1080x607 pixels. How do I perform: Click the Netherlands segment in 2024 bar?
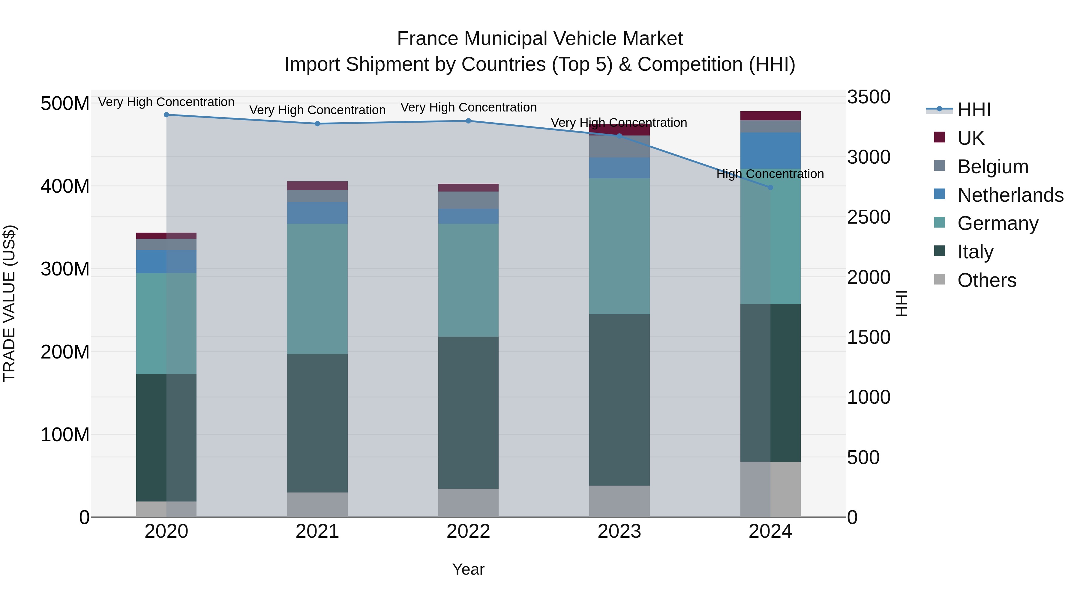(x=770, y=150)
